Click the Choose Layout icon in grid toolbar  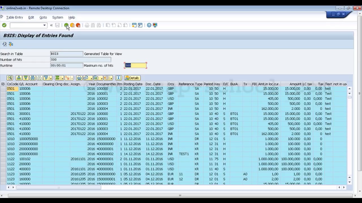coord(107,78)
